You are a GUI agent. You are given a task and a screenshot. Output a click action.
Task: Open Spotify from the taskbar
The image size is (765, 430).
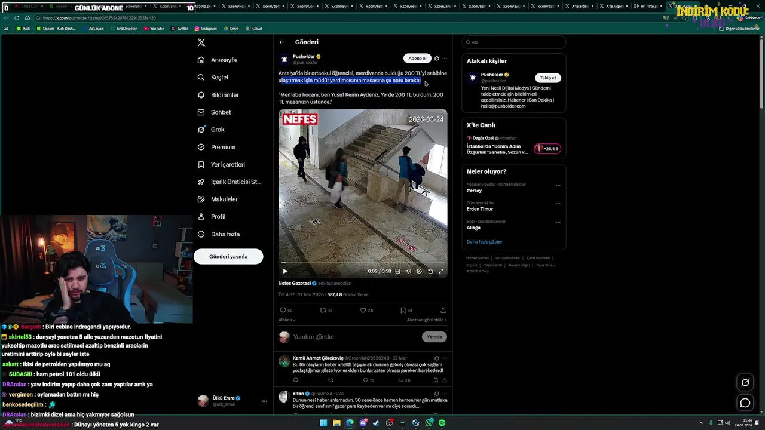tap(442, 423)
